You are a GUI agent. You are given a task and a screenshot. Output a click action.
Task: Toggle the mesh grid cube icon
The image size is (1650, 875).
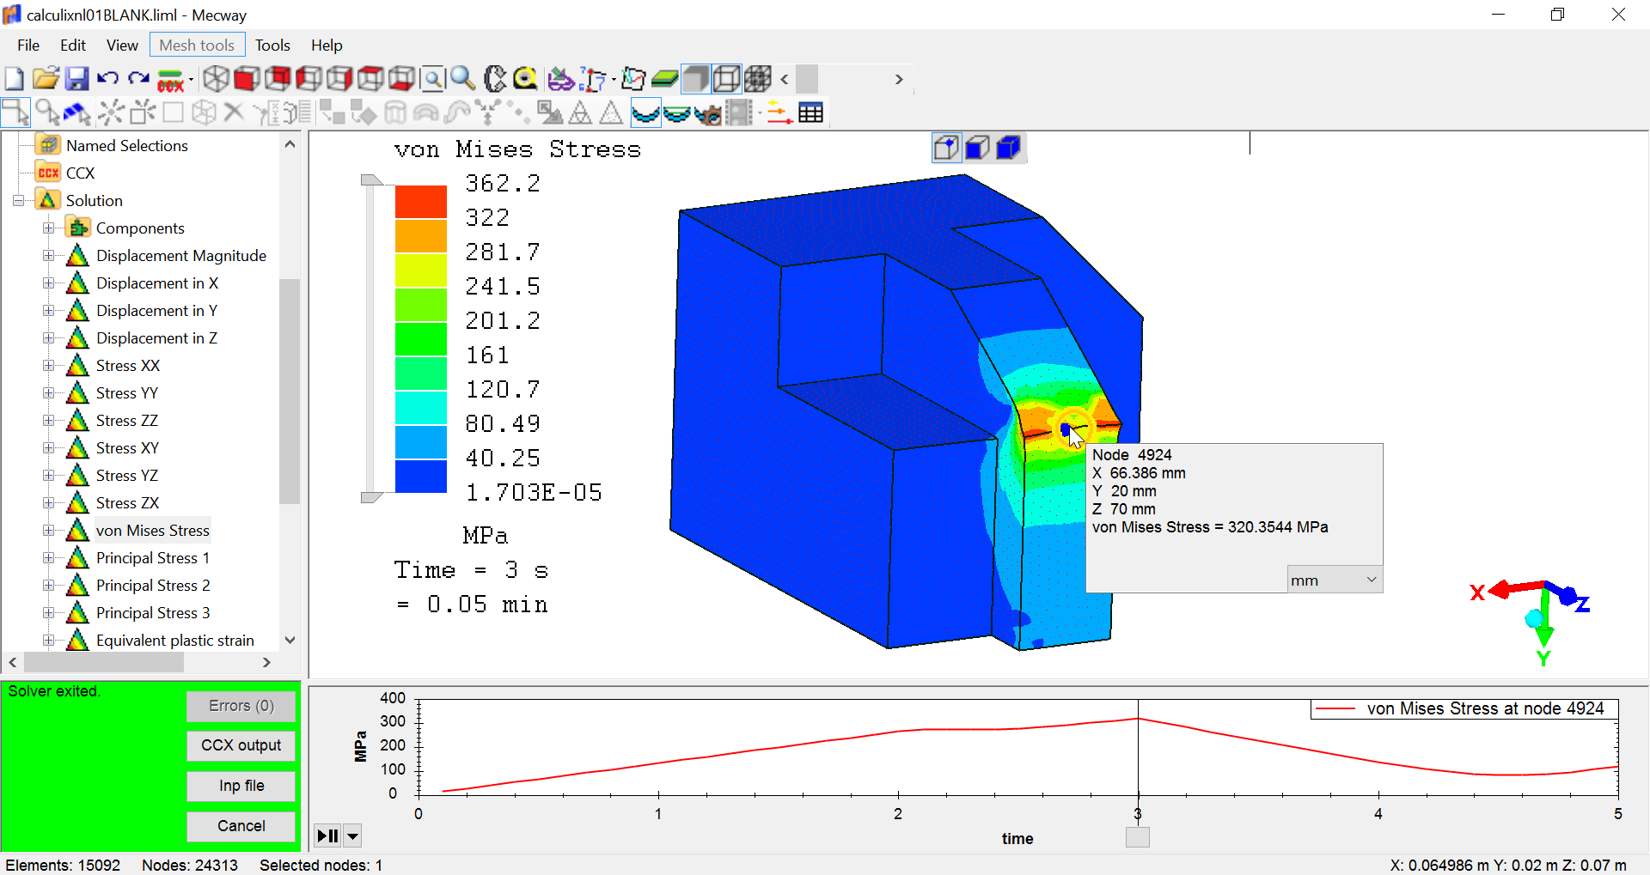[x=757, y=79]
